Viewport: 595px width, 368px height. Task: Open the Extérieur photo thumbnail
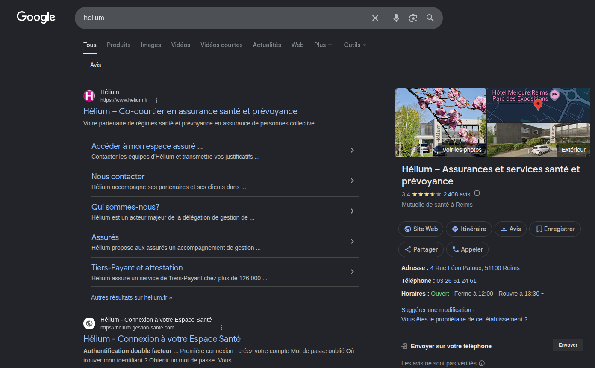point(539,140)
